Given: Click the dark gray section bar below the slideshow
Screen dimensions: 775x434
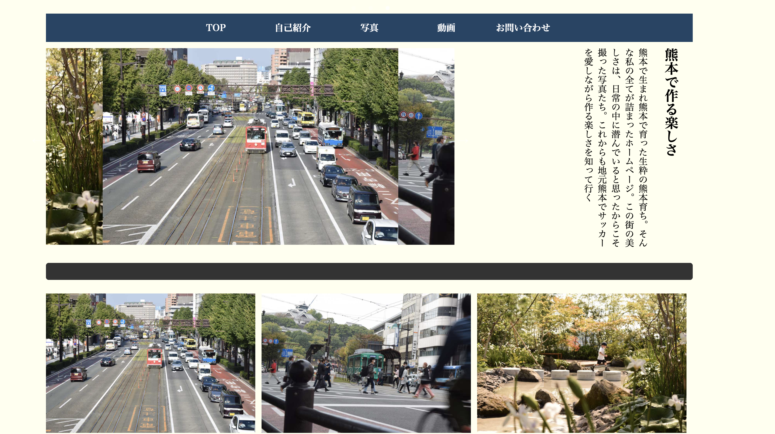Looking at the screenshot, I should [x=369, y=271].
